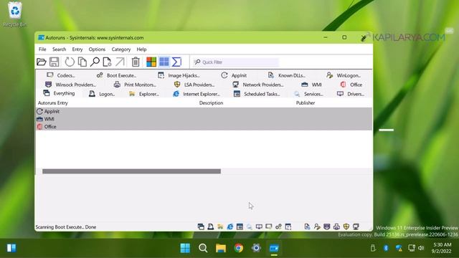Click the Scheduled Tasks status bar icon
The width and height of the screenshot is (459, 258).
[x=240, y=226]
